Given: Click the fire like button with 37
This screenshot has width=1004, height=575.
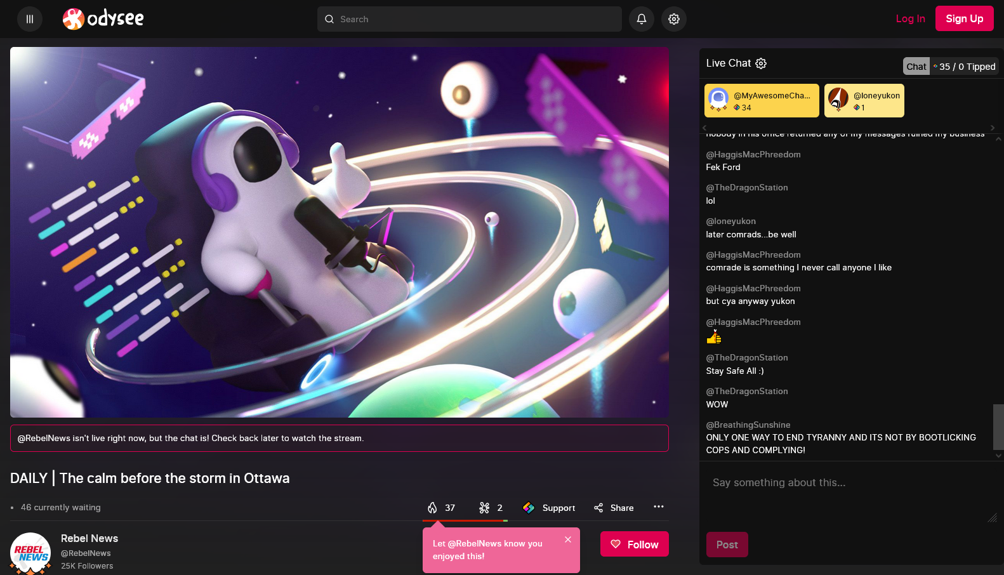Looking at the screenshot, I should (442, 508).
